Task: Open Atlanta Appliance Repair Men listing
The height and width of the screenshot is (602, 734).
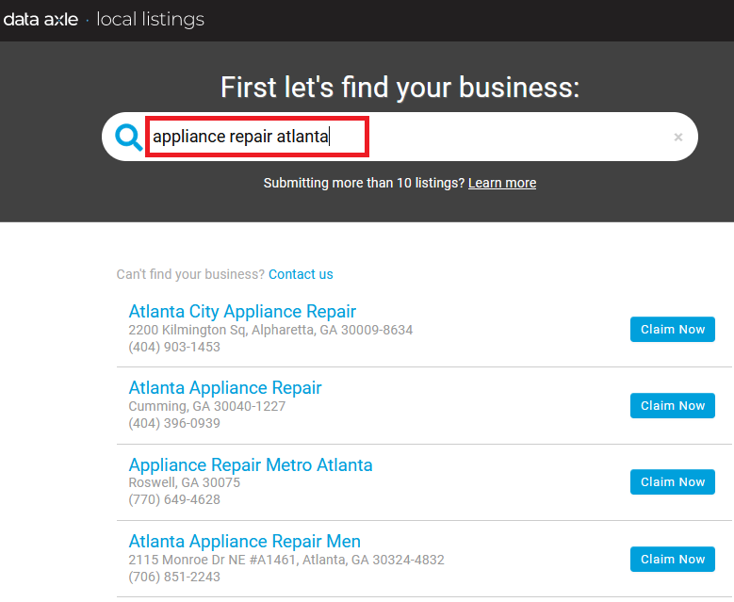Action: pos(244,541)
